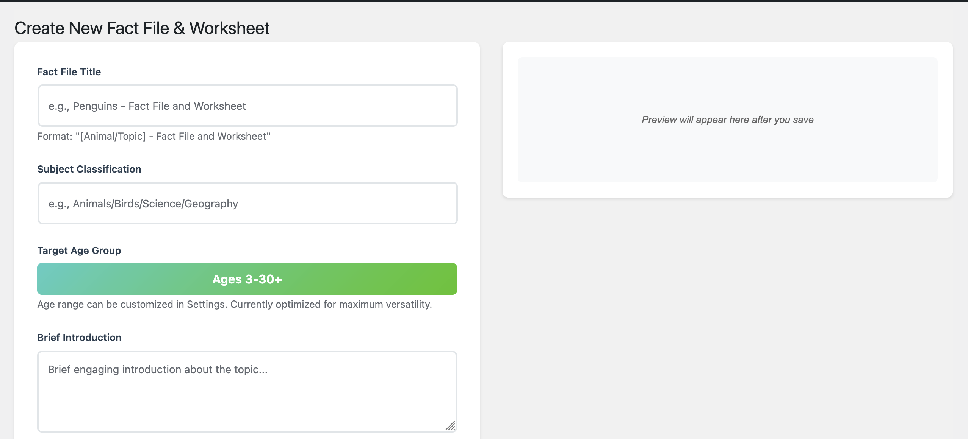
Task: Click the Preview will appear here message
Action: (727, 120)
